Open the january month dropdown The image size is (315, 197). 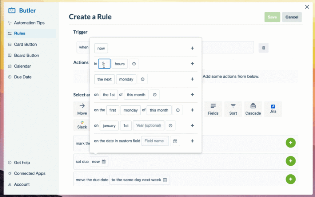pyautogui.click(x=109, y=125)
